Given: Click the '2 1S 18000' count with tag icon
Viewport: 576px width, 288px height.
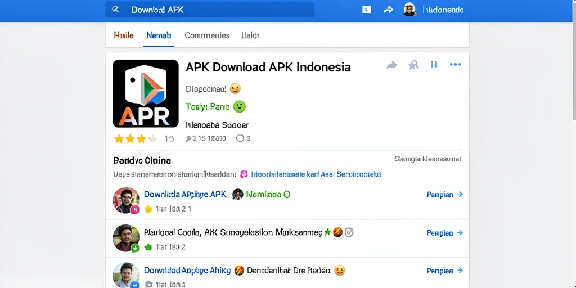Looking at the screenshot, I should (206, 139).
